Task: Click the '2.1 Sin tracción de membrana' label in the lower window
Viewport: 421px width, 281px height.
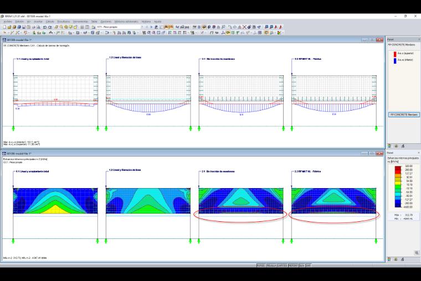Action: pos(218,171)
